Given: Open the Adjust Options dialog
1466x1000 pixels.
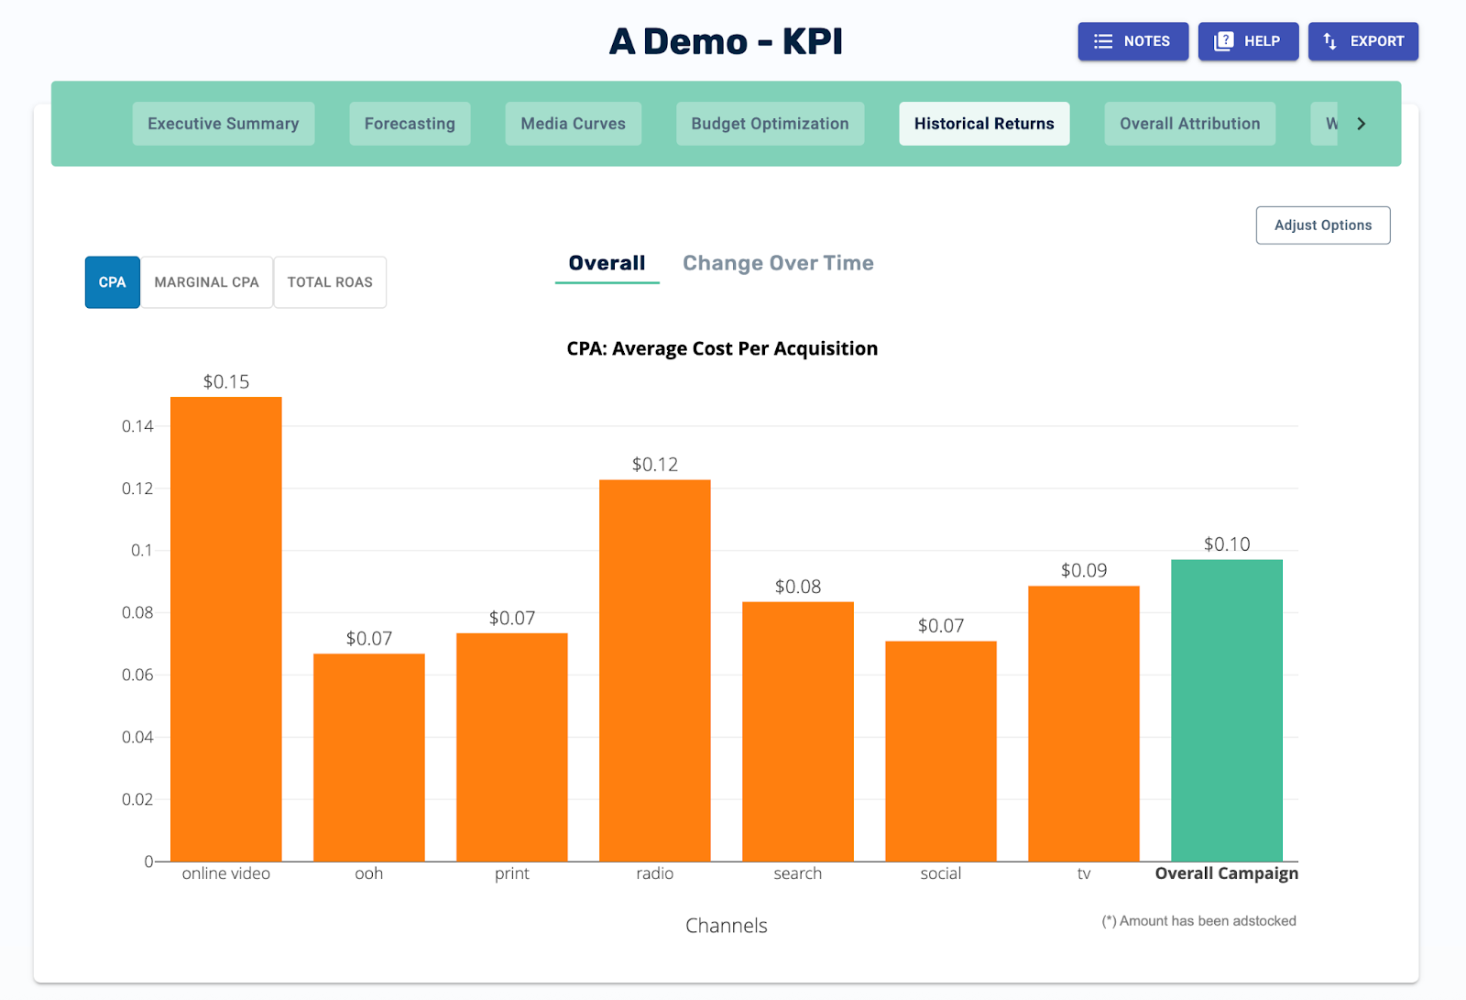Looking at the screenshot, I should point(1322,225).
